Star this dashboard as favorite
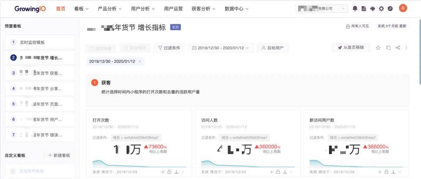 click(378, 48)
